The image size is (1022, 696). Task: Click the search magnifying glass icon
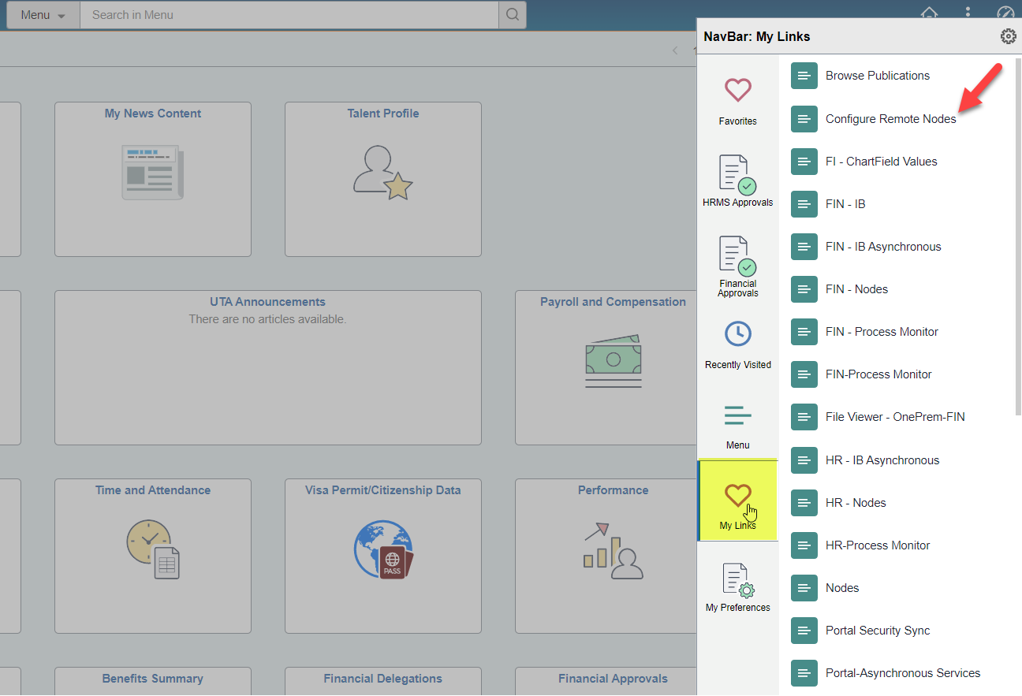click(x=512, y=14)
